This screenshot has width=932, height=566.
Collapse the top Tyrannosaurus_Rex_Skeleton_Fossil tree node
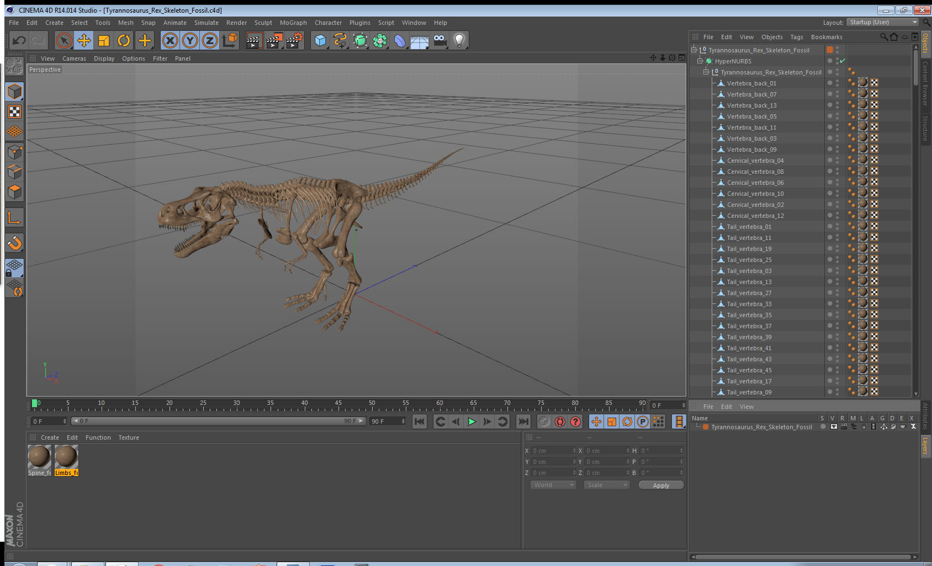tap(694, 50)
